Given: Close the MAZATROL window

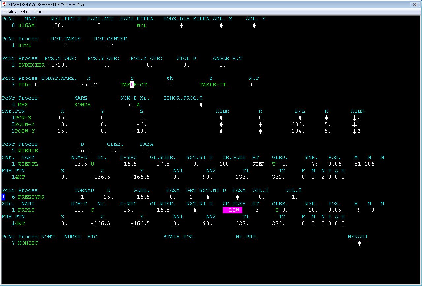Looking at the screenshot, I should (x=414, y=4).
